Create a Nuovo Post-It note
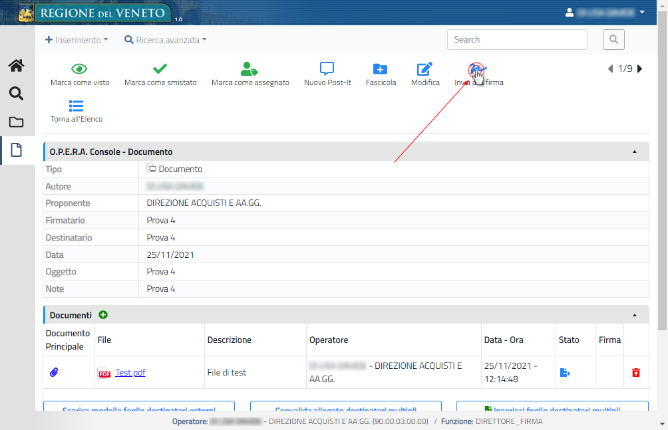Viewport: 668px width, 430px height. (x=327, y=69)
